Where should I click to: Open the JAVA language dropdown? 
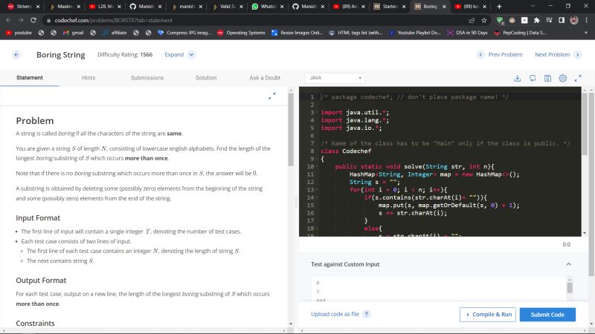tap(335, 78)
